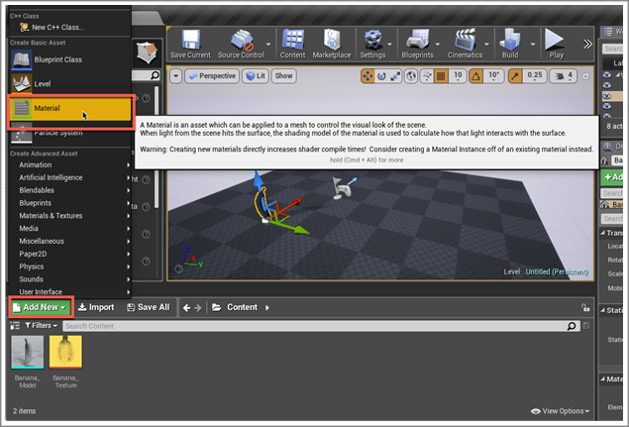Toggle grid snapping in viewport

pos(441,76)
